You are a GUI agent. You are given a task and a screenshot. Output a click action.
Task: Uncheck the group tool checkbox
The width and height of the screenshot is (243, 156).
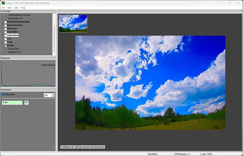point(6,46)
